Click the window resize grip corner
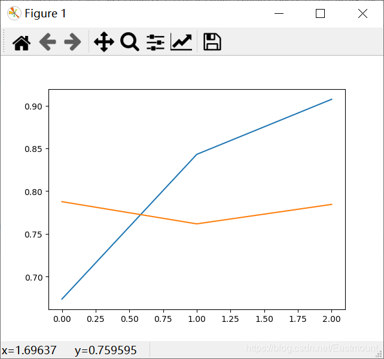 click(x=379, y=355)
